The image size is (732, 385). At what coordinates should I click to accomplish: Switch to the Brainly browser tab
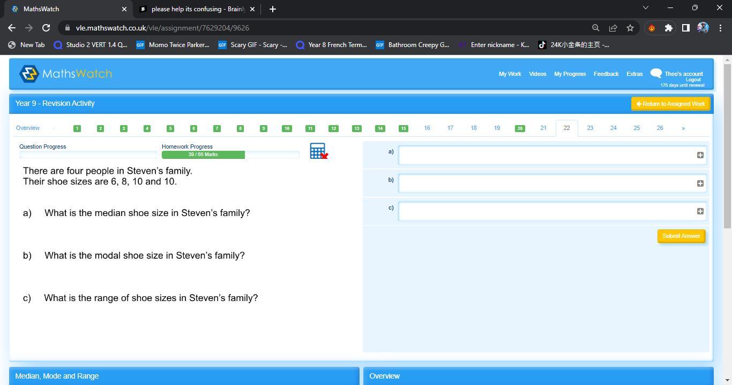(x=196, y=9)
